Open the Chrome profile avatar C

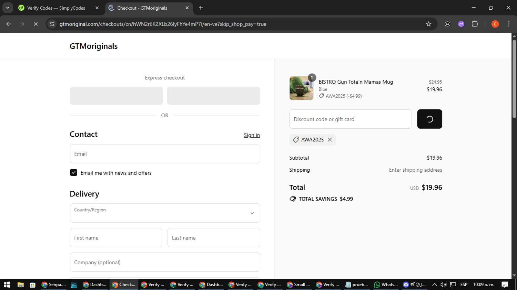click(x=495, y=24)
